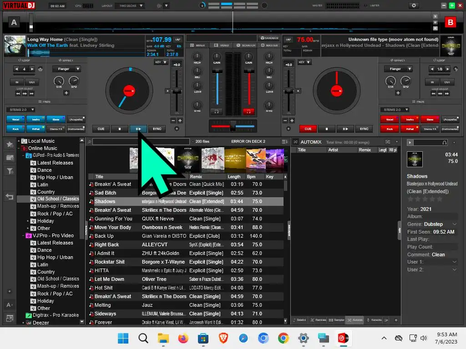The width and height of the screenshot is (466, 349).
Task: Click headphones icon in prelisten bar
Action: click(444, 142)
